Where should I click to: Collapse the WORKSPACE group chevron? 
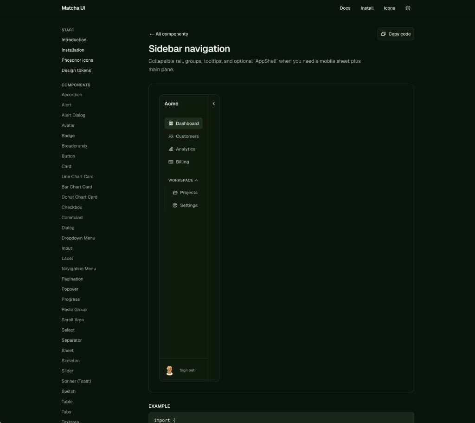click(196, 180)
